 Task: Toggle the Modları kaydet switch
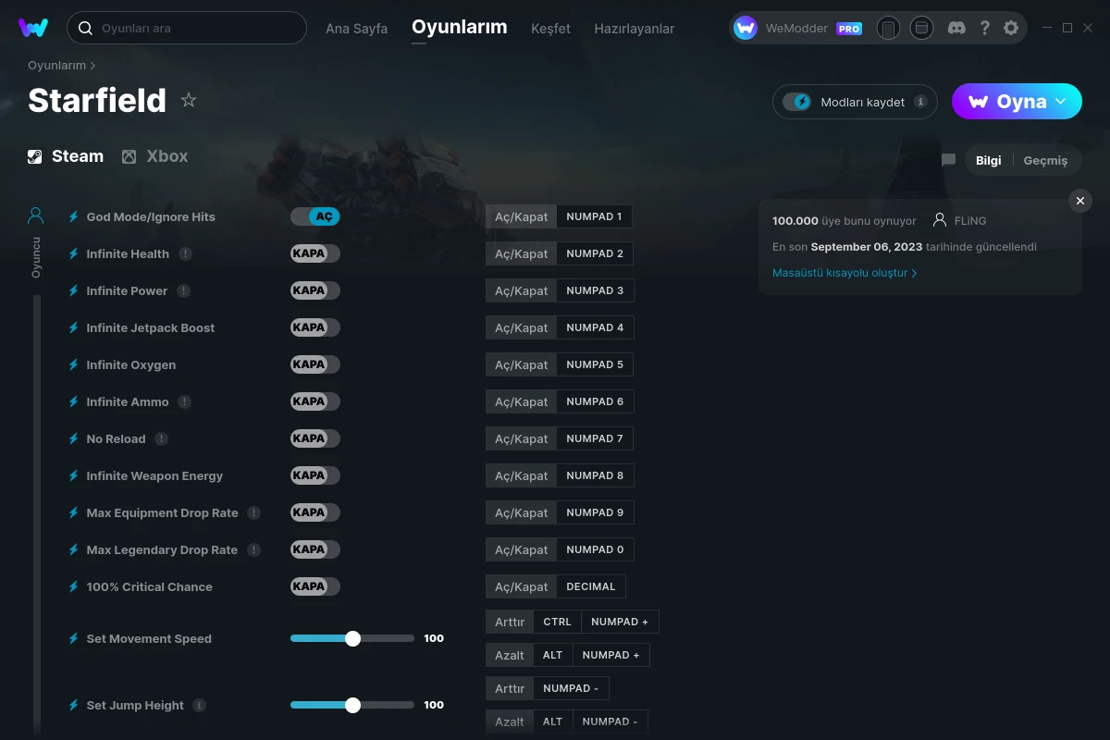pyautogui.click(x=796, y=102)
